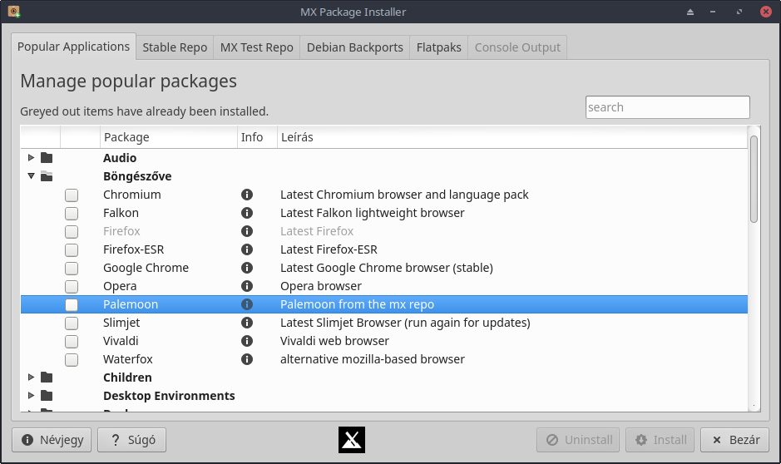This screenshot has width=781, height=464.
Task: Select the Waterfox package name
Action: pyautogui.click(x=128, y=359)
